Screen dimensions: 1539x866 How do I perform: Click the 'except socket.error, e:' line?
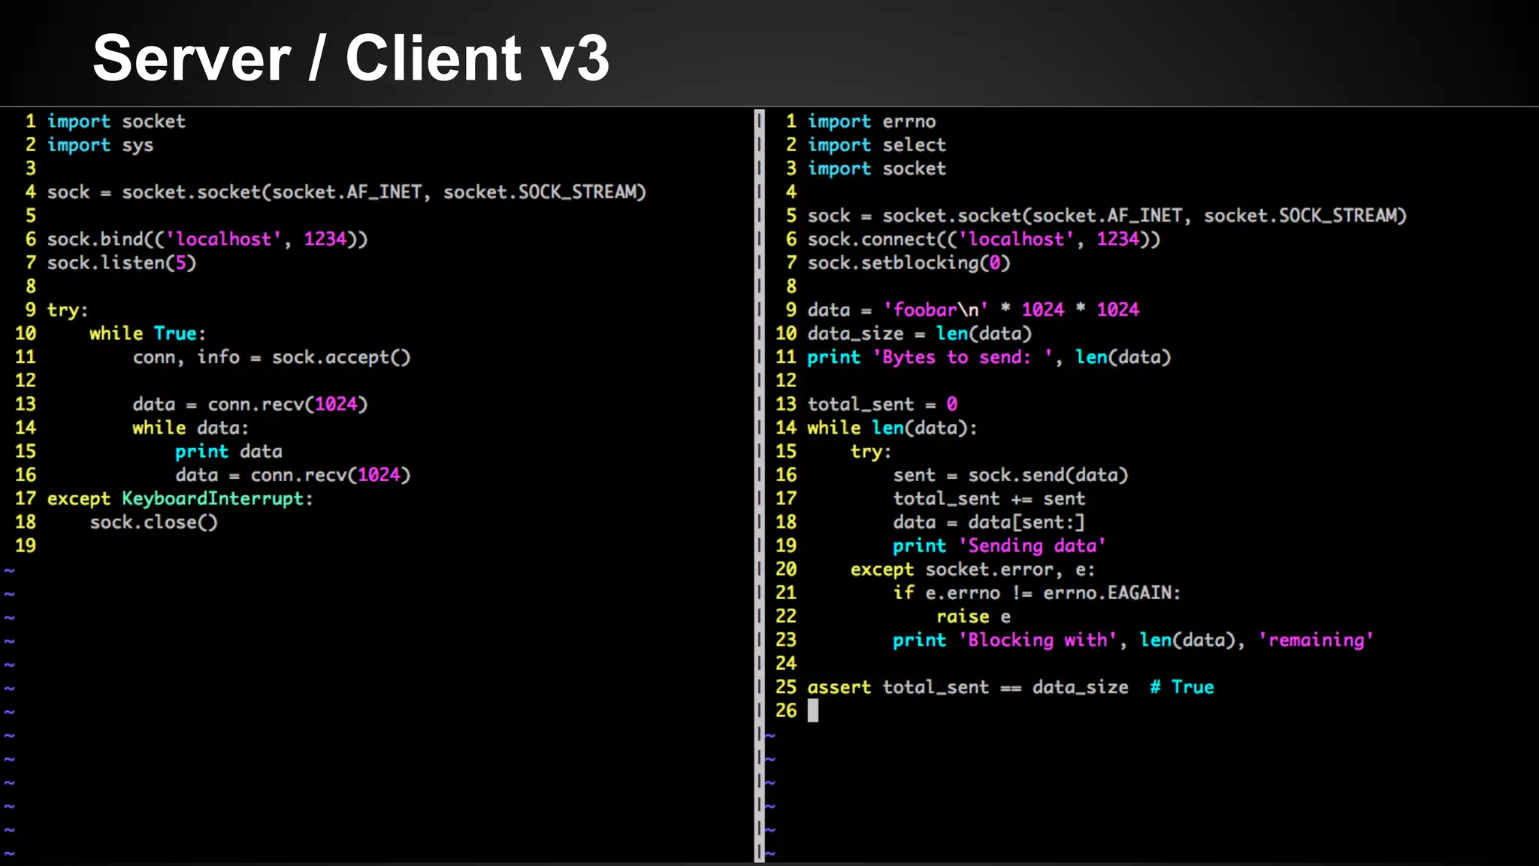point(973,570)
